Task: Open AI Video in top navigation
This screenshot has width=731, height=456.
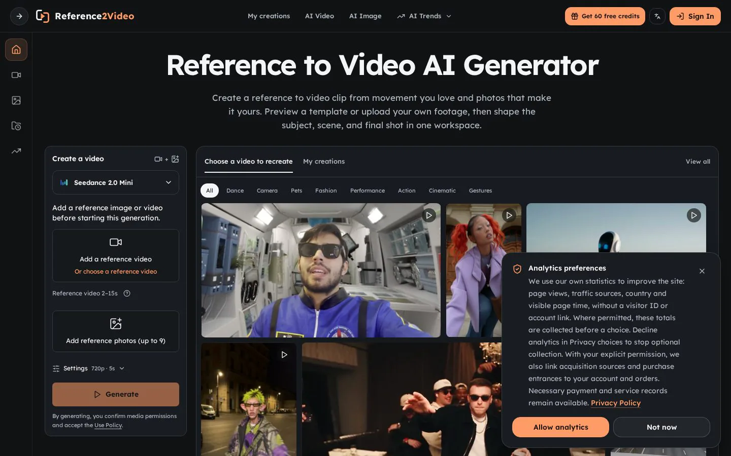Action: pos(319,16)
